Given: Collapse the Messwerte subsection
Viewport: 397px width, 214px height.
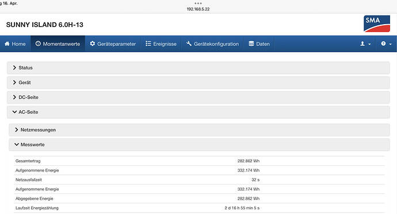Looking at the screenshot, I should click(199, 145).
